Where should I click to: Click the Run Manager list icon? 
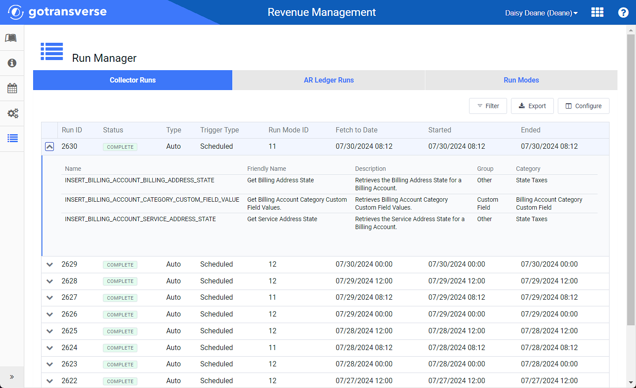[52, 51]
